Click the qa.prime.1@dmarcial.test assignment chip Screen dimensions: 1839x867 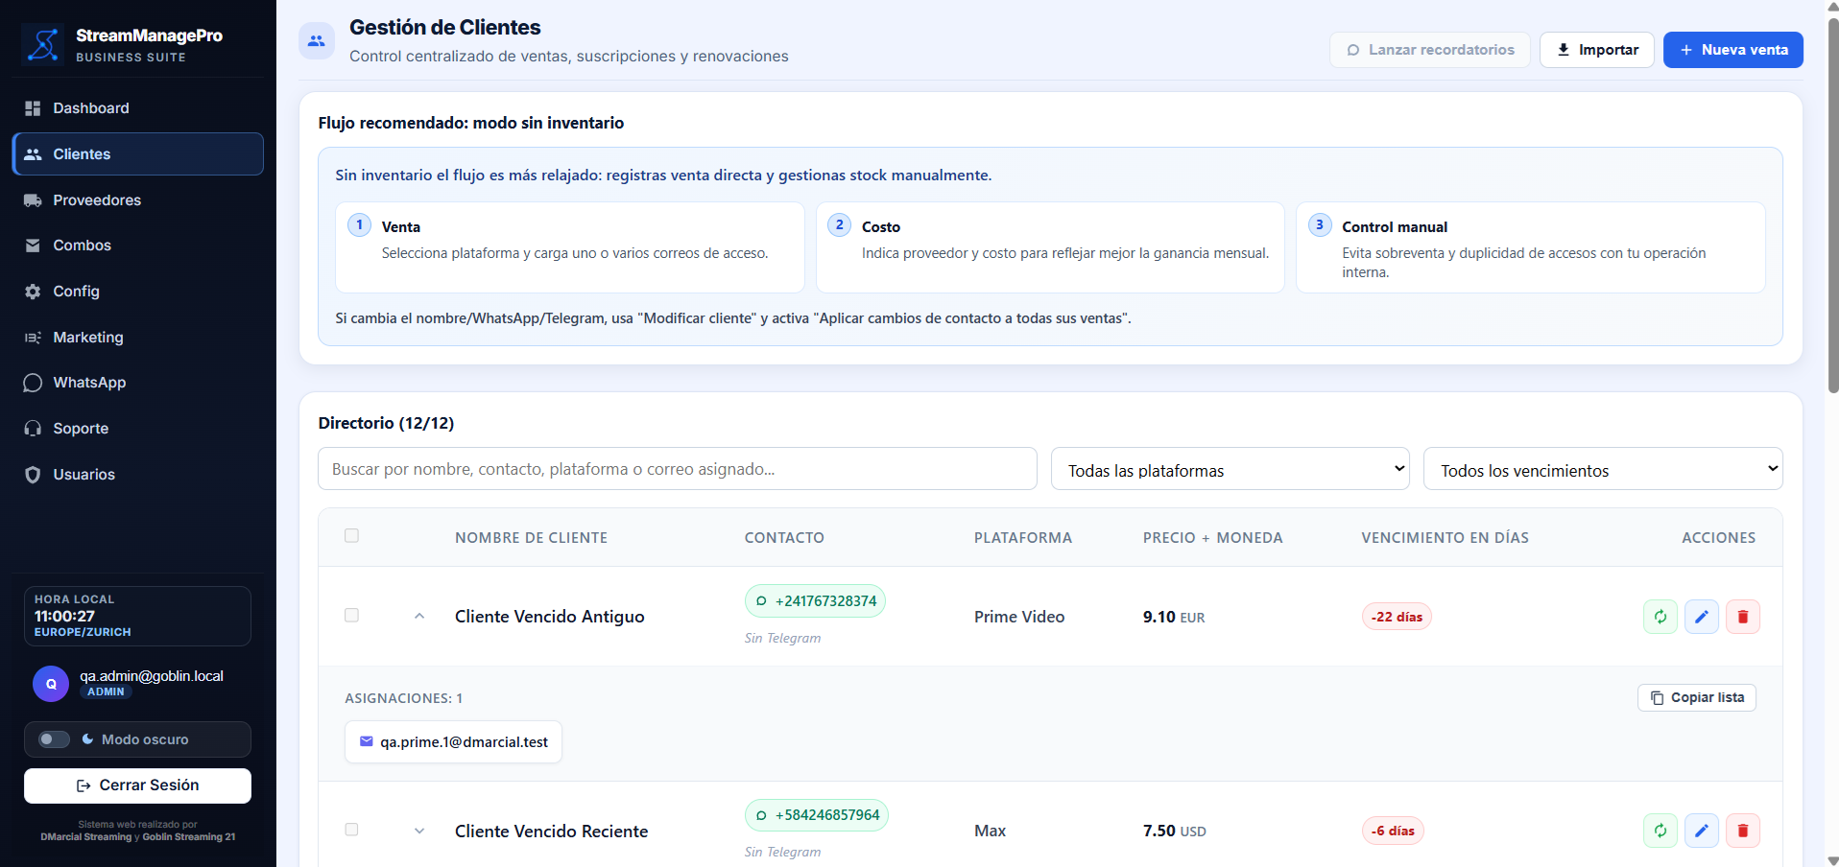pyautogui.click(x=453, y=742)
